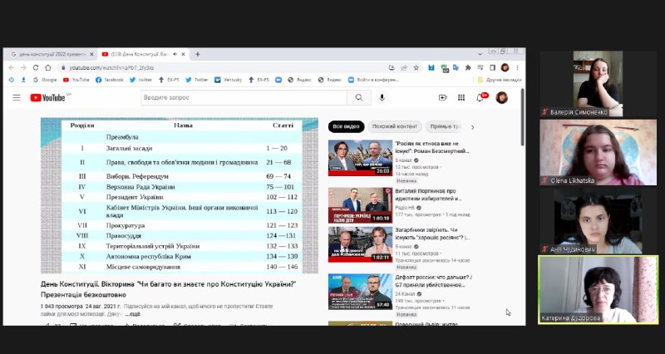Click the browser home icon

[x=48, y=67]
